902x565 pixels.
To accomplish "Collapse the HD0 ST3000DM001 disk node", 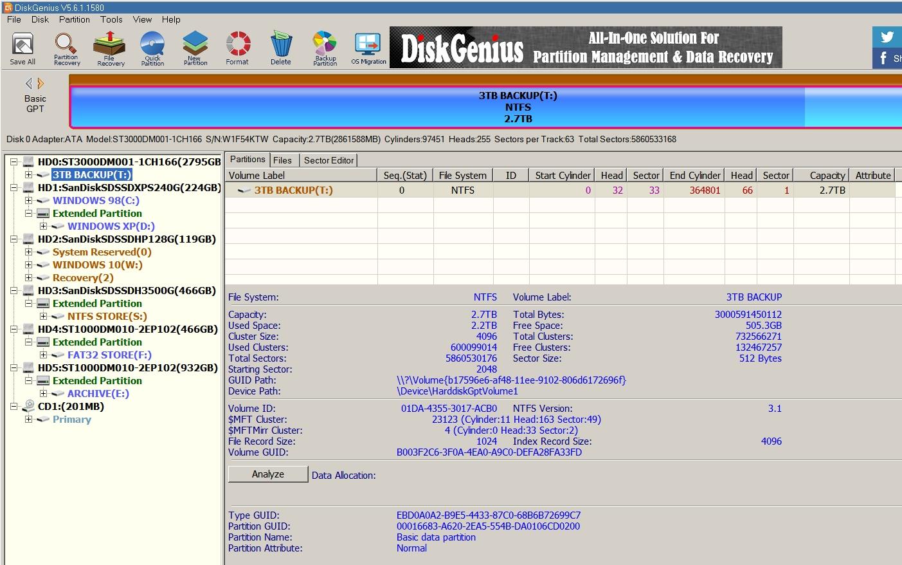I will point(14,162).
